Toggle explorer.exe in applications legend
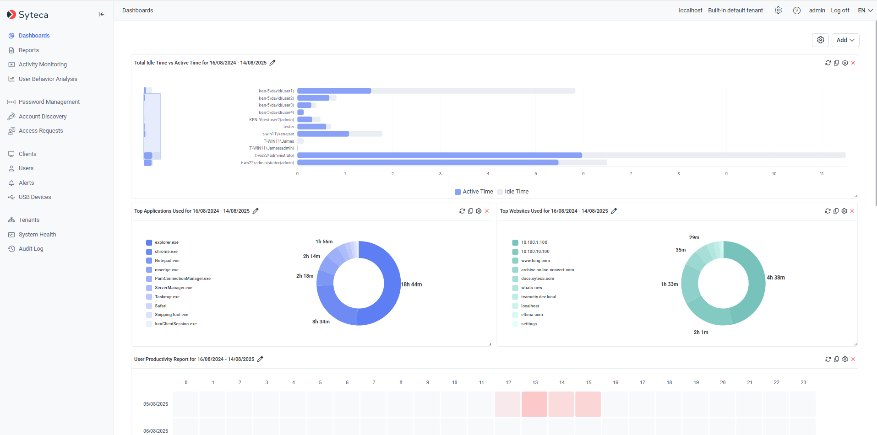 pyautogui.click(x=166, y=242)
